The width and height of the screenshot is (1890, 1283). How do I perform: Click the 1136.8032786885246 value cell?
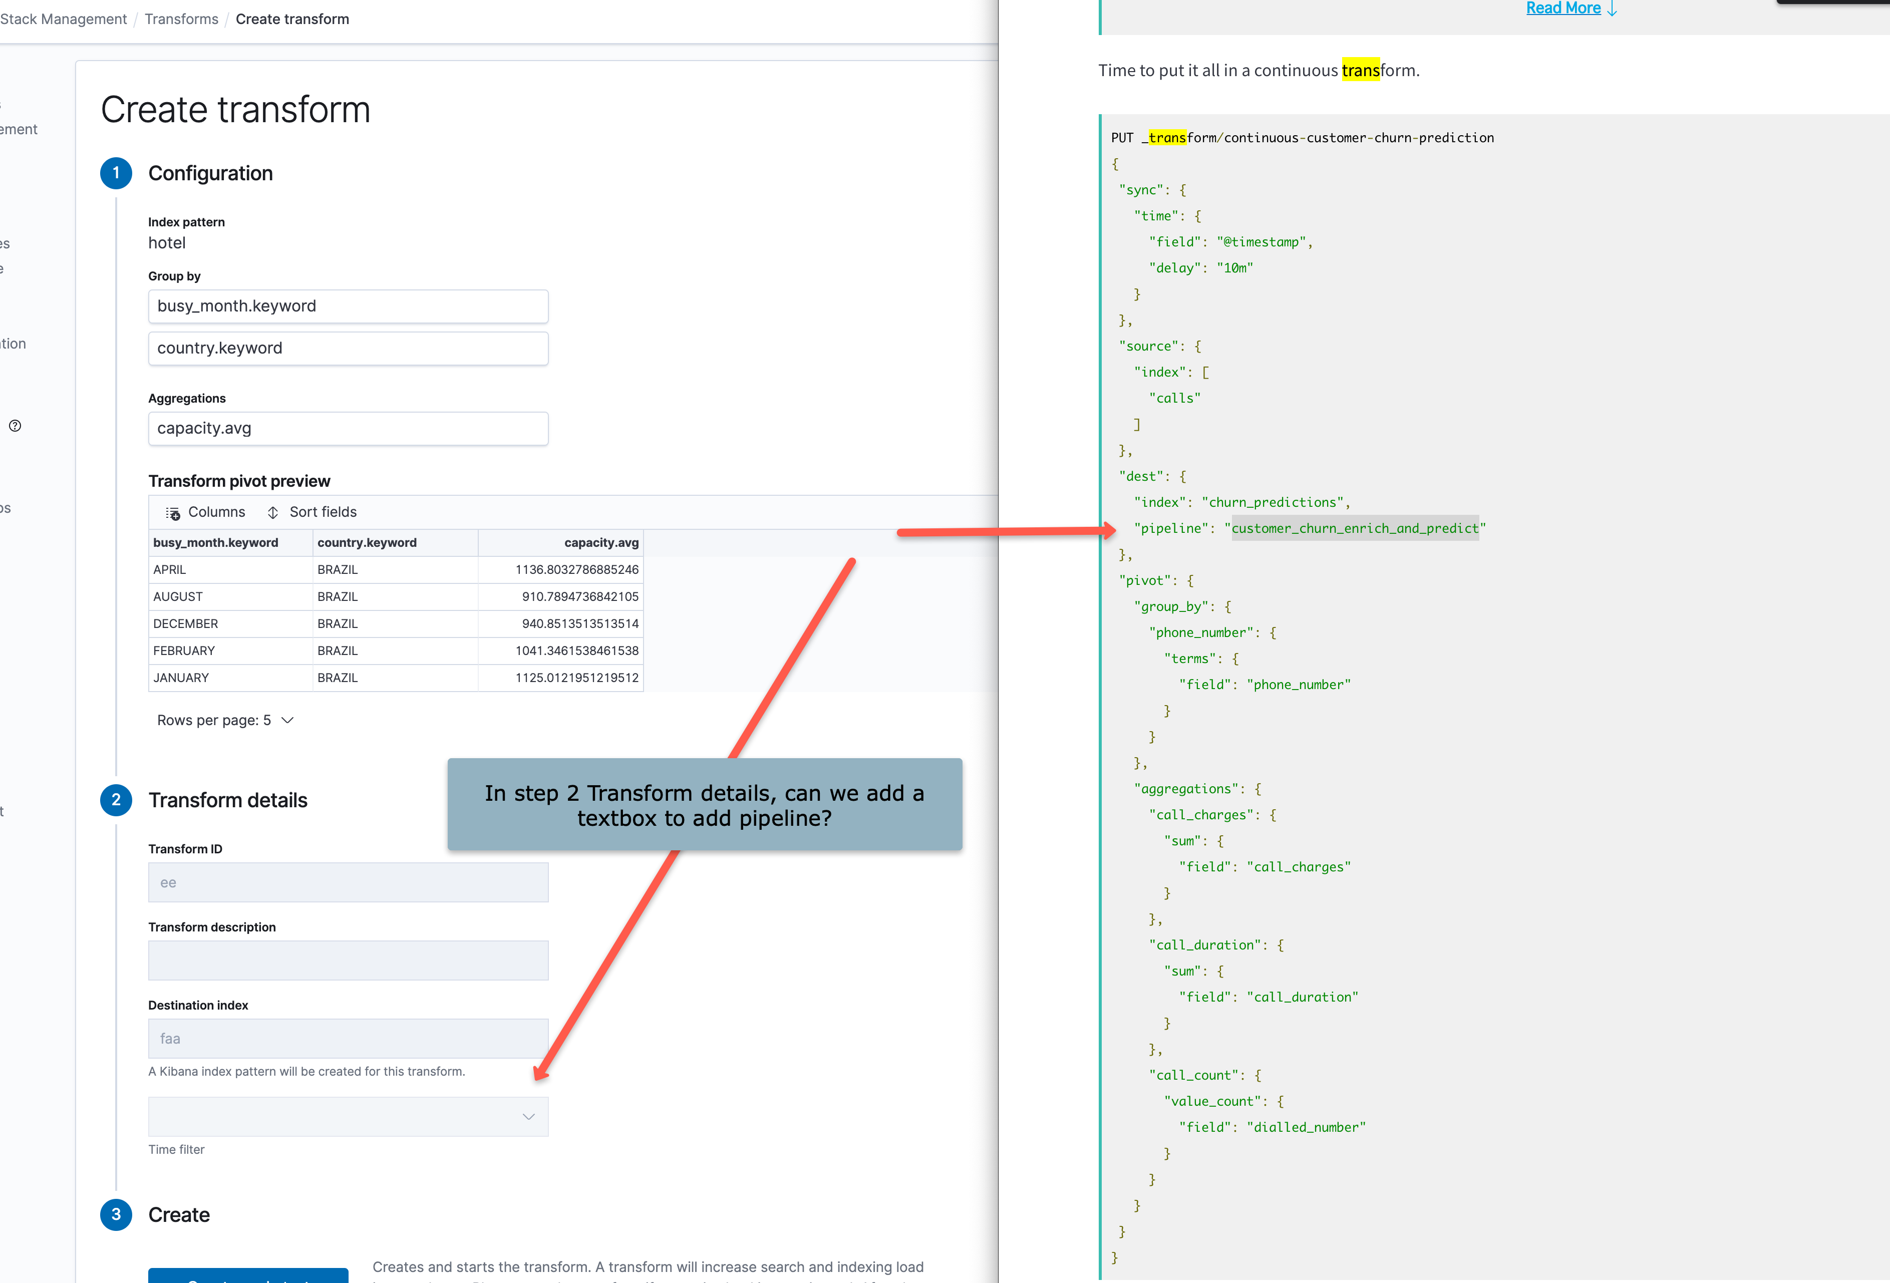(x=560, y=570)
